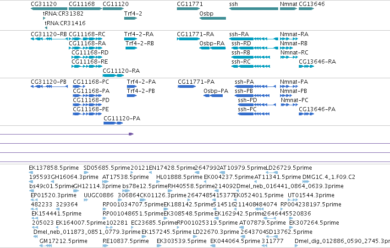This screenshot has width=390, height=248.
Task: Select the CG31120-RB transcript
Action: [49, 39]
